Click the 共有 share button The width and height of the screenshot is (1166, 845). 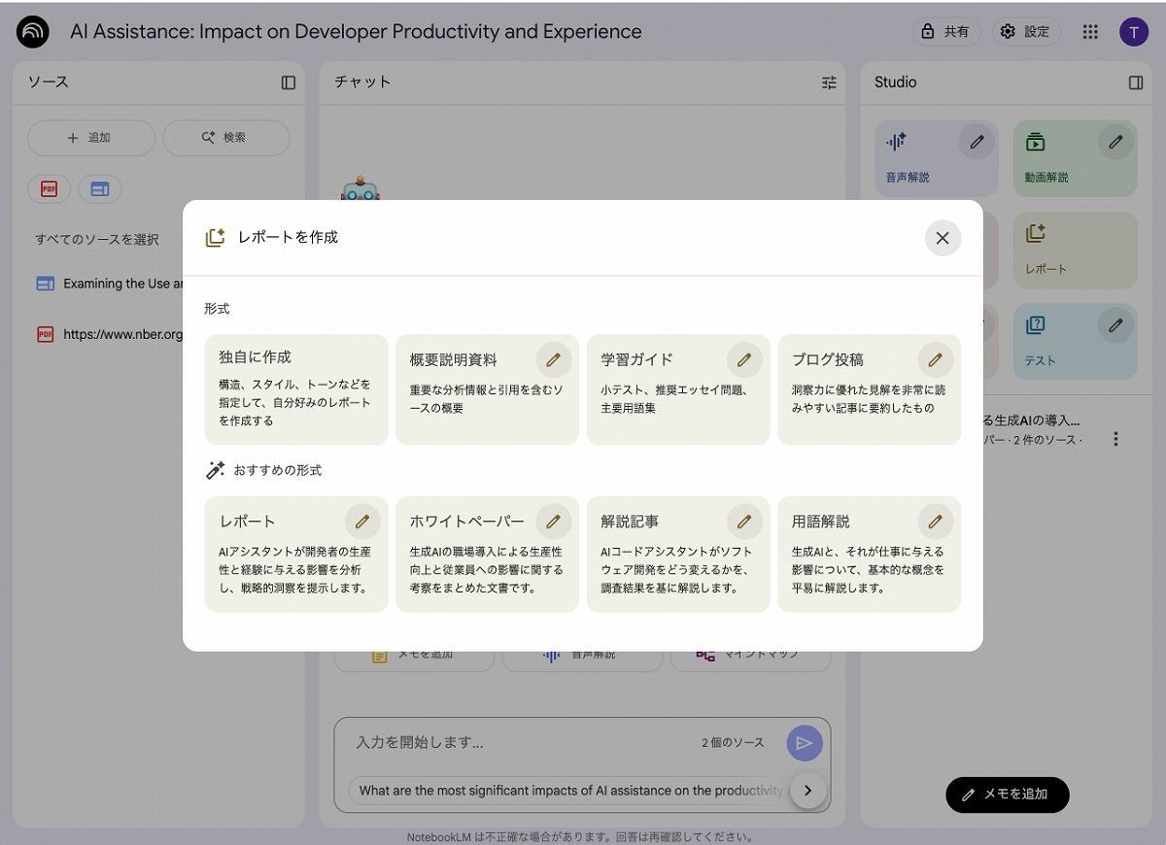pyautogui.click(x=945, y=32)
